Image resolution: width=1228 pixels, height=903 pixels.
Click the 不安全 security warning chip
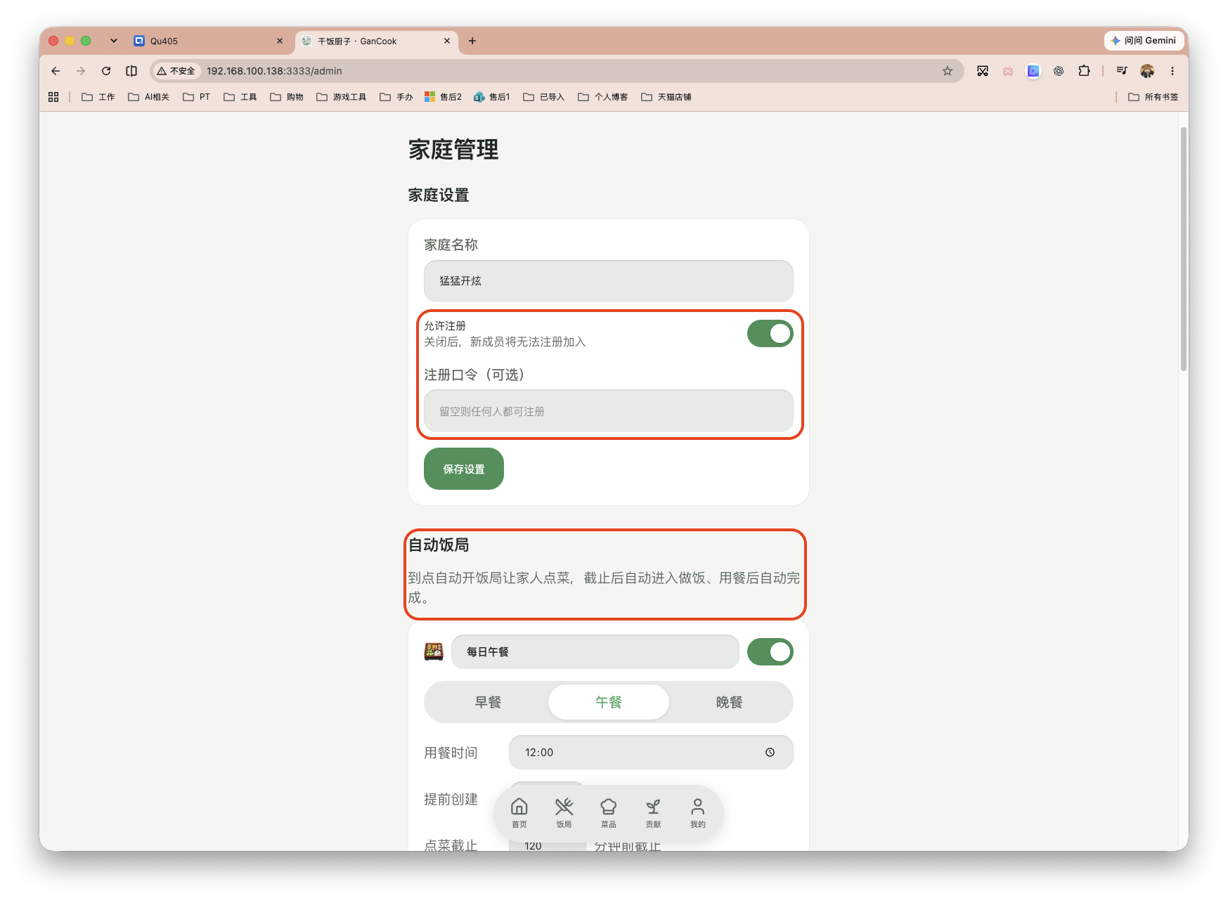pos(176,71)
